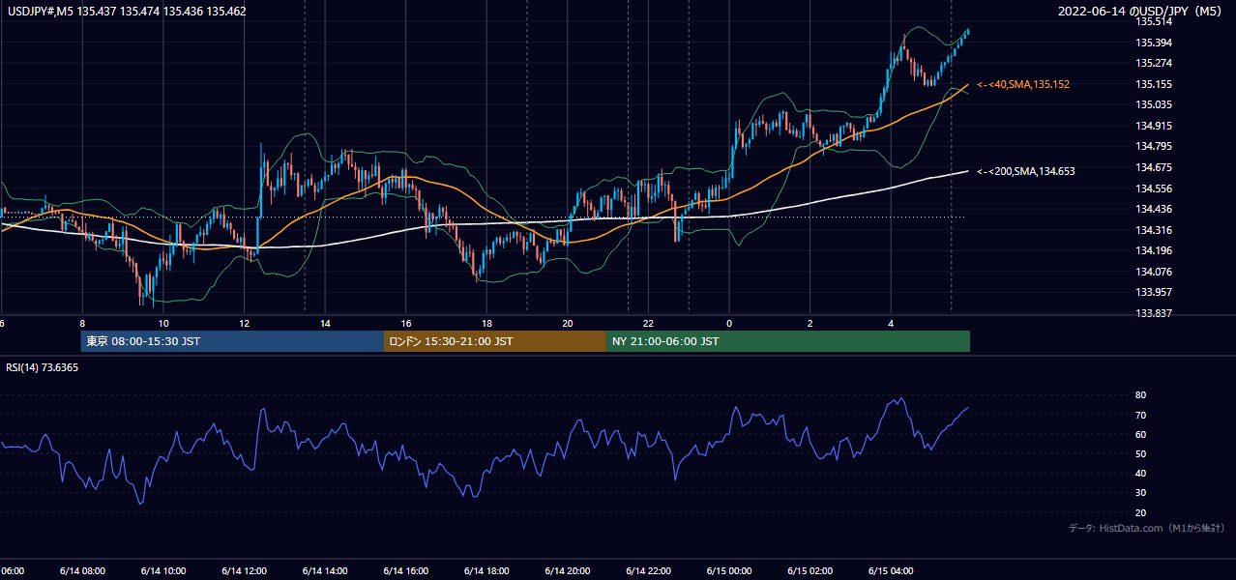Click price axis label 134.436
This screenshot has width=1236, height=580.
pos(1154,209)
